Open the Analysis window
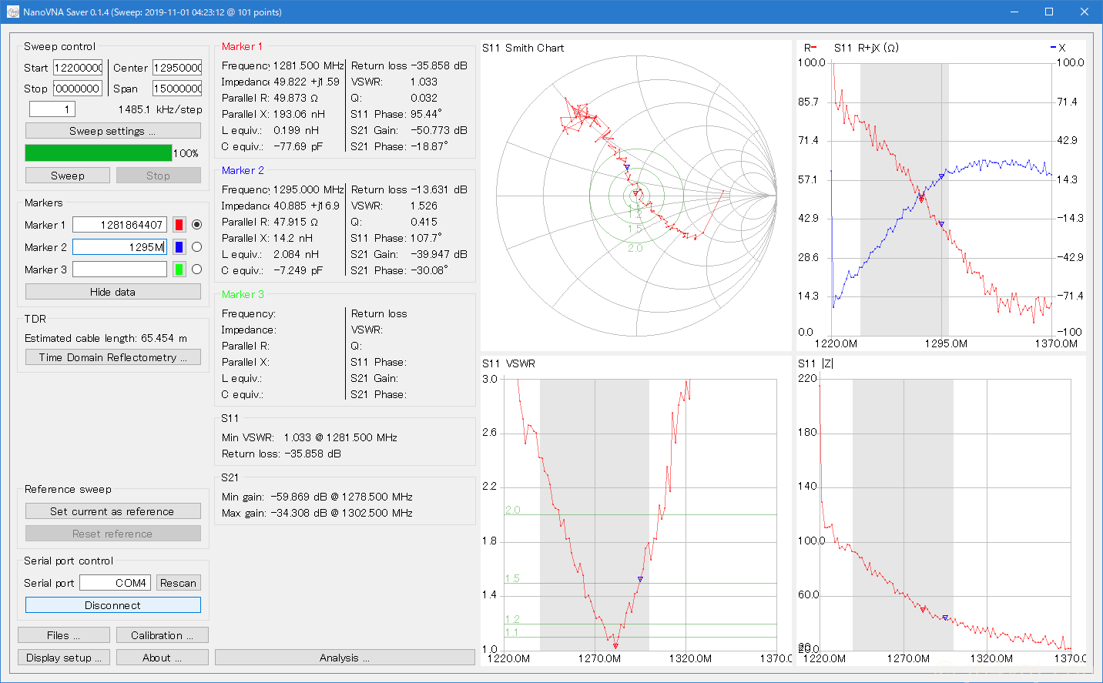Screen dimensions: 1103x683 [x=344, y=658]
